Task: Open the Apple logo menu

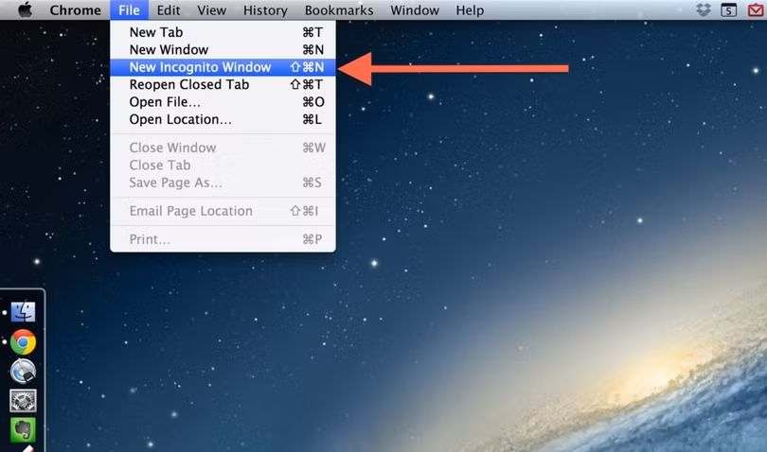Action: 25,9
